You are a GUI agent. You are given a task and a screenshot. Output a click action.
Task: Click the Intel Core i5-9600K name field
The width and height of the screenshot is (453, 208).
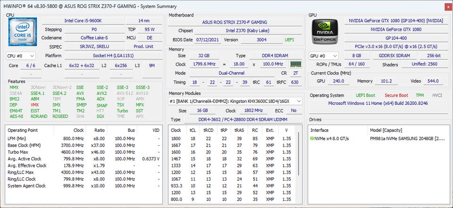84,21
